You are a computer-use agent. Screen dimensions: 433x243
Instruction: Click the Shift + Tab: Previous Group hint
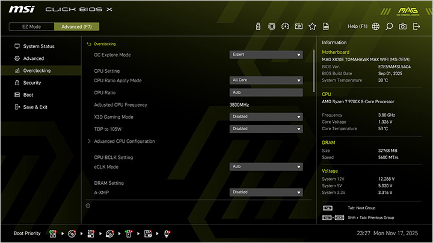(x=371, y=218)
